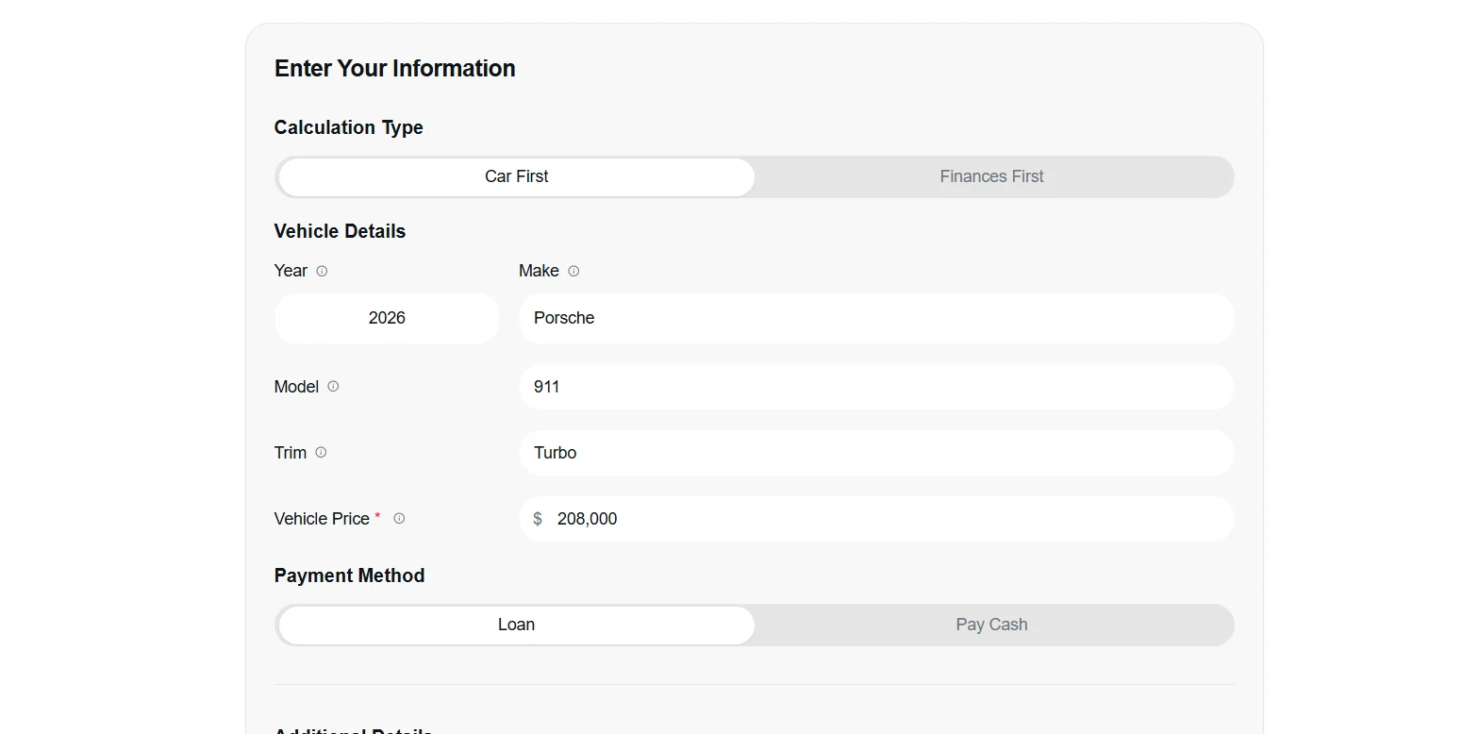The width and height of the screenshot is (1479, 734).
Task: Select the Pay Cash payment option
Action: coord(992,625)
